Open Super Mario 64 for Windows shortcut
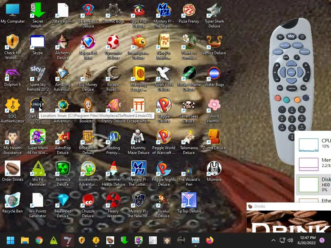Screen dimensions: 331x248 pyautogui.click(x=37, y=142)
